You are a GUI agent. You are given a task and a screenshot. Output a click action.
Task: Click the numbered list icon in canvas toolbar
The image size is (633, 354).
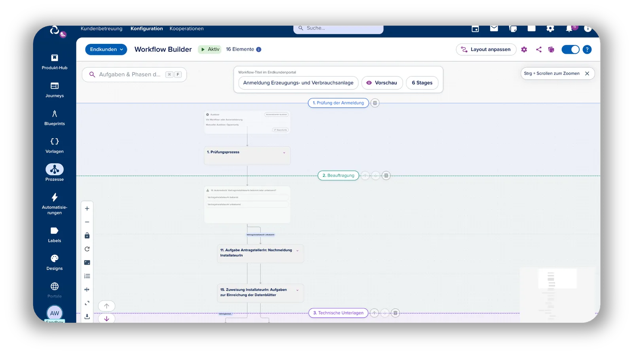87,276
